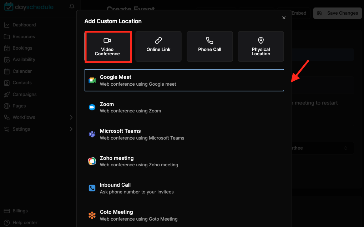Open notifications bell icon
The width and height of the screenshot is (364, 227).
(x=72, y=7)
